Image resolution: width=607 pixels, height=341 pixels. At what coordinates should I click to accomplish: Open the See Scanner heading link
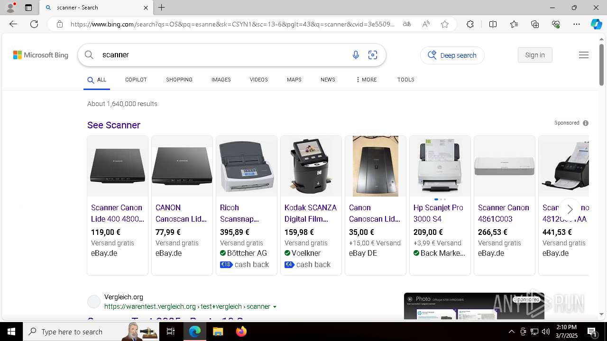(x=114, y=125)
